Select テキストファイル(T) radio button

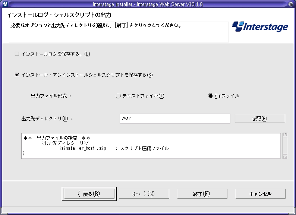[118, 96]
